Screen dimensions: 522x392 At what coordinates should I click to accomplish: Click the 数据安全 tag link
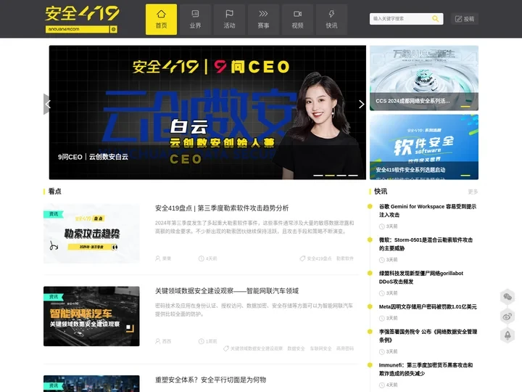(296, 348)
